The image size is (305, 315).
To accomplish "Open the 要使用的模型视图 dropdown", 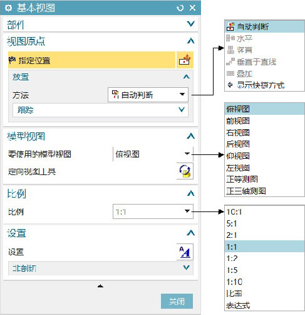I will [153, 154].
